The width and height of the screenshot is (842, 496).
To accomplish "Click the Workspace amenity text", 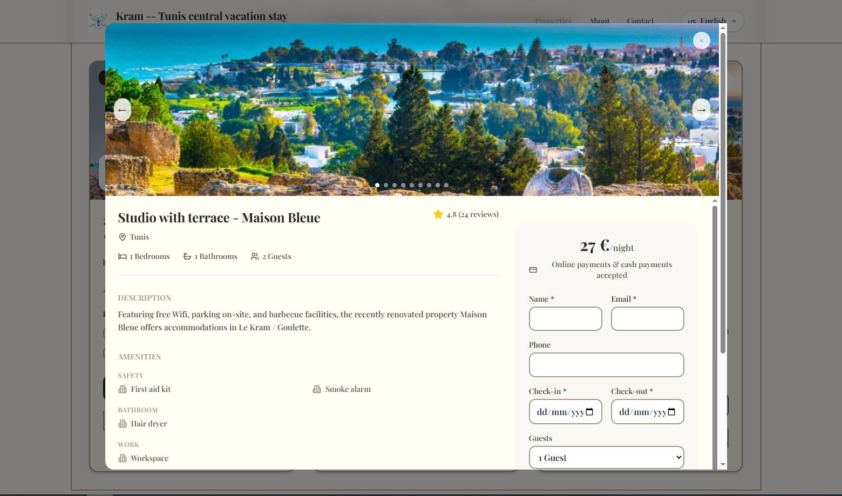I will [150, 458].
